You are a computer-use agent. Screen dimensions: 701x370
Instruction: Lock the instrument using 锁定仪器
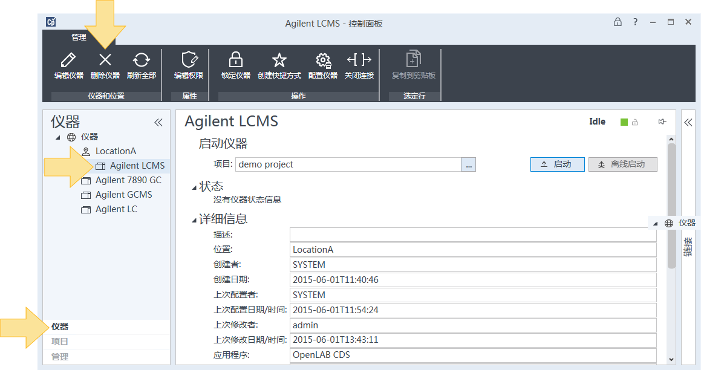236,60
